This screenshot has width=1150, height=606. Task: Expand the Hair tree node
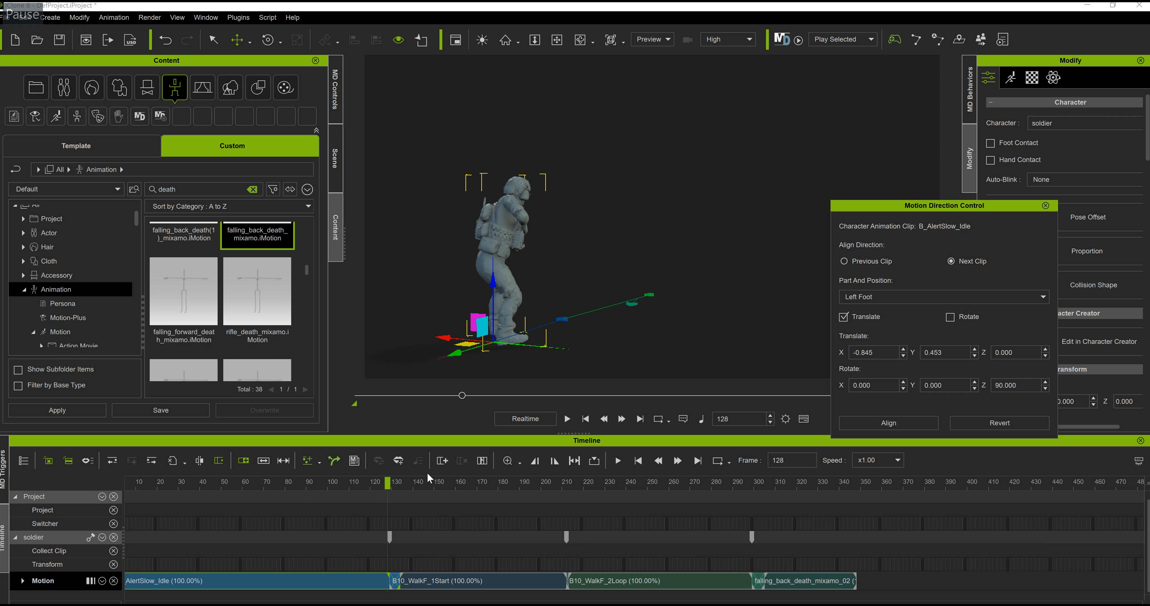pyautogui.click(x=23, y=247)
